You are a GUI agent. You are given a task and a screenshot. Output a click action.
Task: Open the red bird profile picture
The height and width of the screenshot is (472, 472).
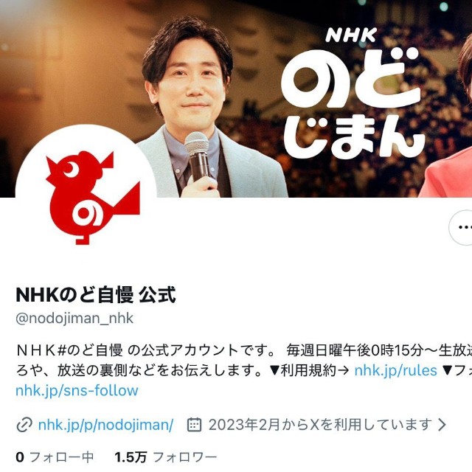86,195
